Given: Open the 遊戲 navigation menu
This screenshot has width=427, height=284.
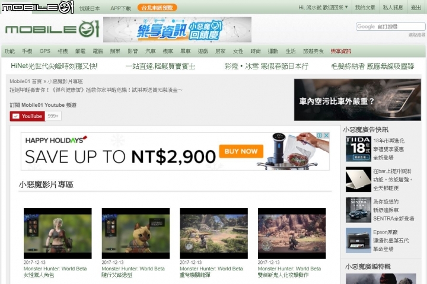Looking at the screenshot, I should pos(203,51).
